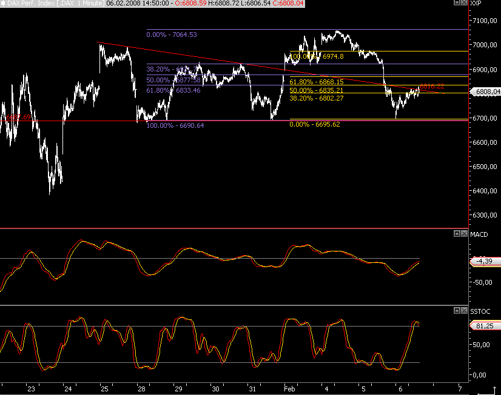501x395 pixels.
Task: Click the high value H:6808.72
Action: tap(224, 4)
